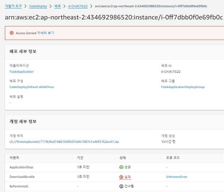The height and width of the screenshot is (192, 224).
Task: Click the 개정 위치 field label
Action: click(16, 136)
